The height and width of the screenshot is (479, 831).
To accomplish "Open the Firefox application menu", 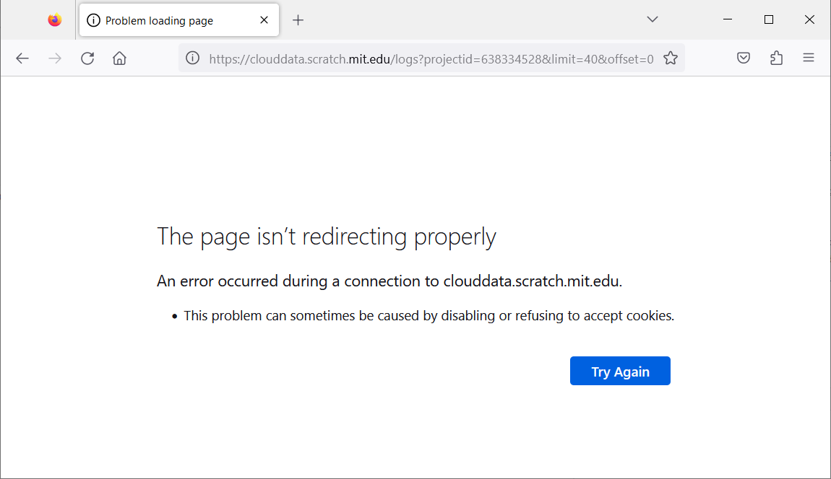I will [x=808, y=58].
